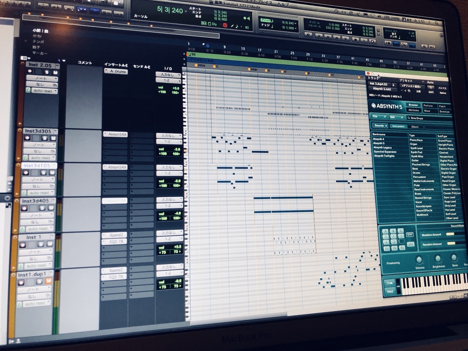Toggle the SAFE button in plugin header
Image resolution: width=468 pixels, height=351 pixels.
pos(431,92)
